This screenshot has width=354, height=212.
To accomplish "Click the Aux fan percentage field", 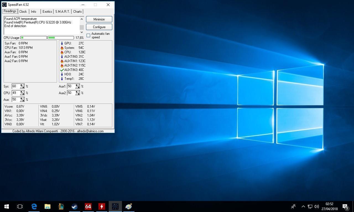I will click(16, 100).
